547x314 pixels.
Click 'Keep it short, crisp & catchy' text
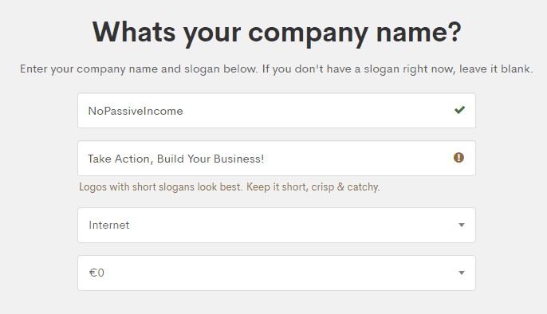[313, 187]
